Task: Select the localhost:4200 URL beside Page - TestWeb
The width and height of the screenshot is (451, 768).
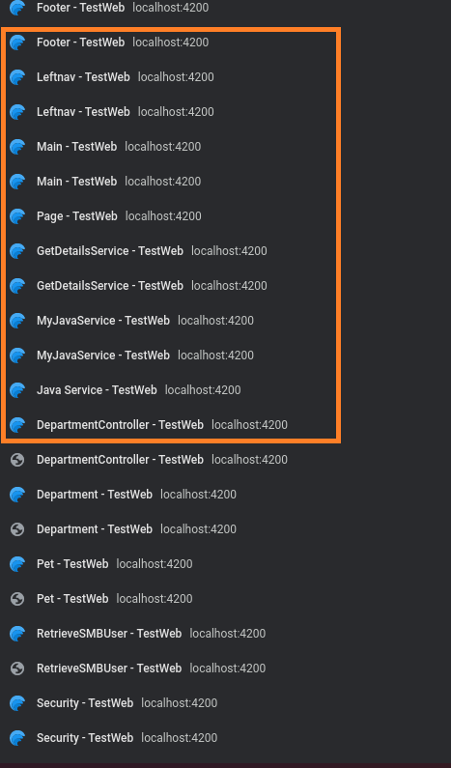Action: (163, 216)
